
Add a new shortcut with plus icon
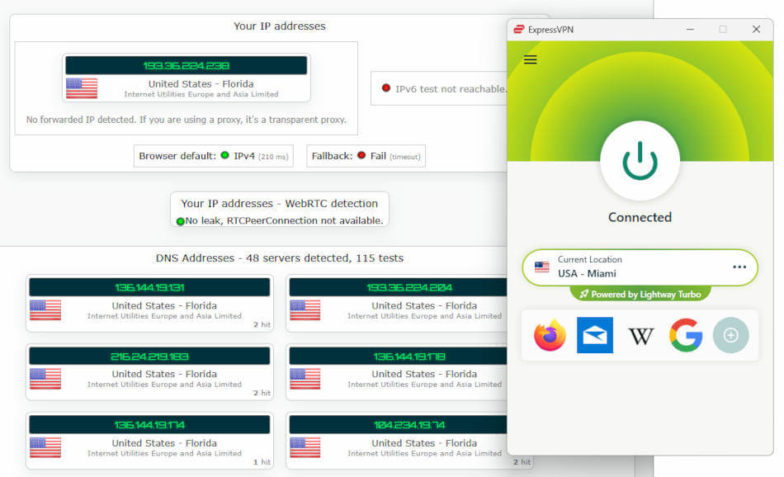pos(730,336)
